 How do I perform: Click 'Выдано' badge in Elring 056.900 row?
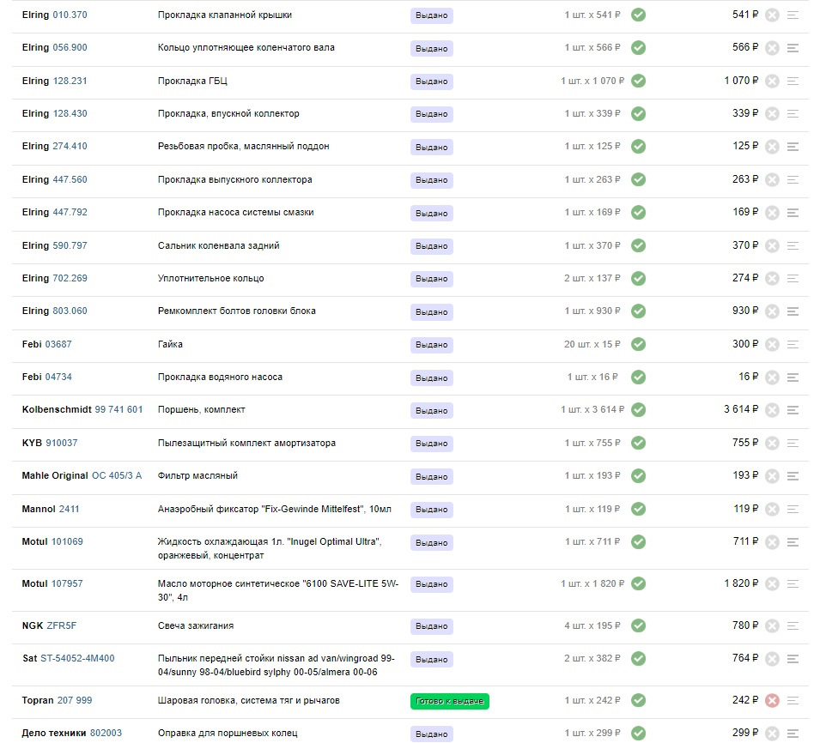pos(431,49)
